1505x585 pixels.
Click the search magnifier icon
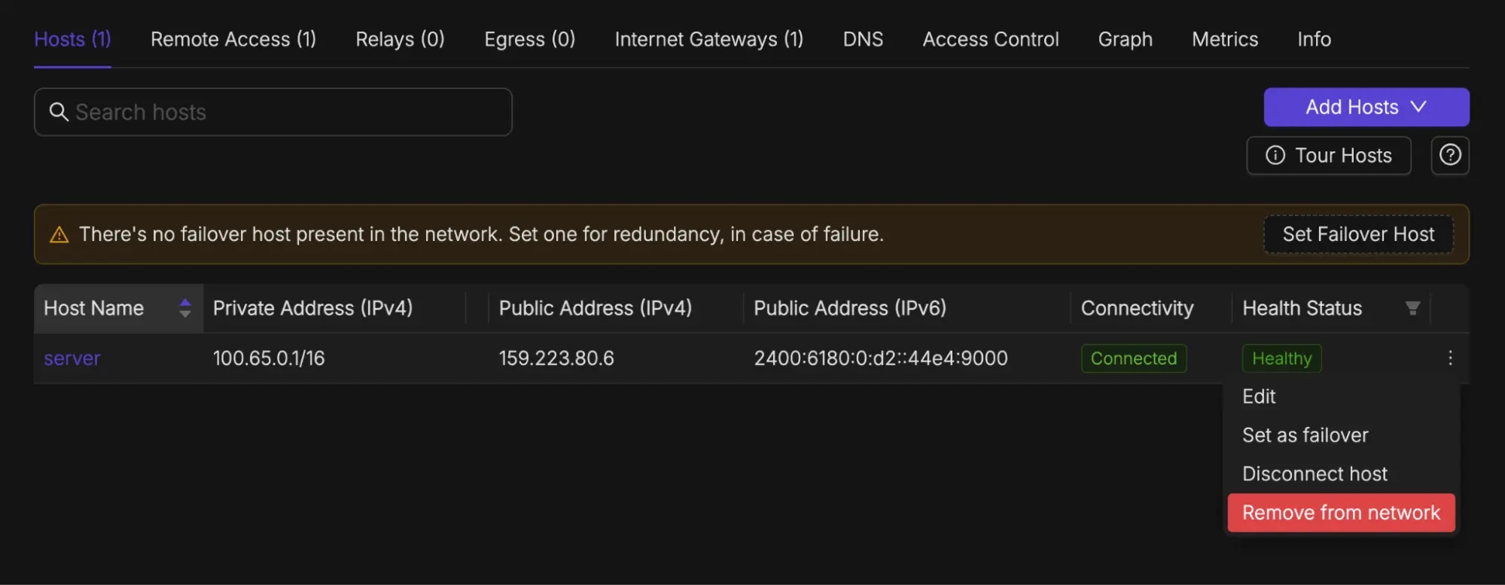pos(59,112)
